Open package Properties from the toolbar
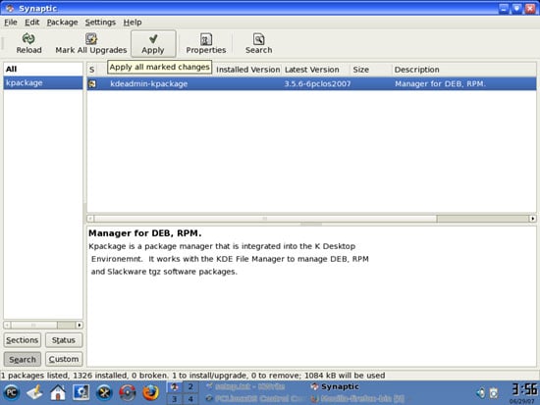Viewport: 540px width, 405px height. pos(206,44)
